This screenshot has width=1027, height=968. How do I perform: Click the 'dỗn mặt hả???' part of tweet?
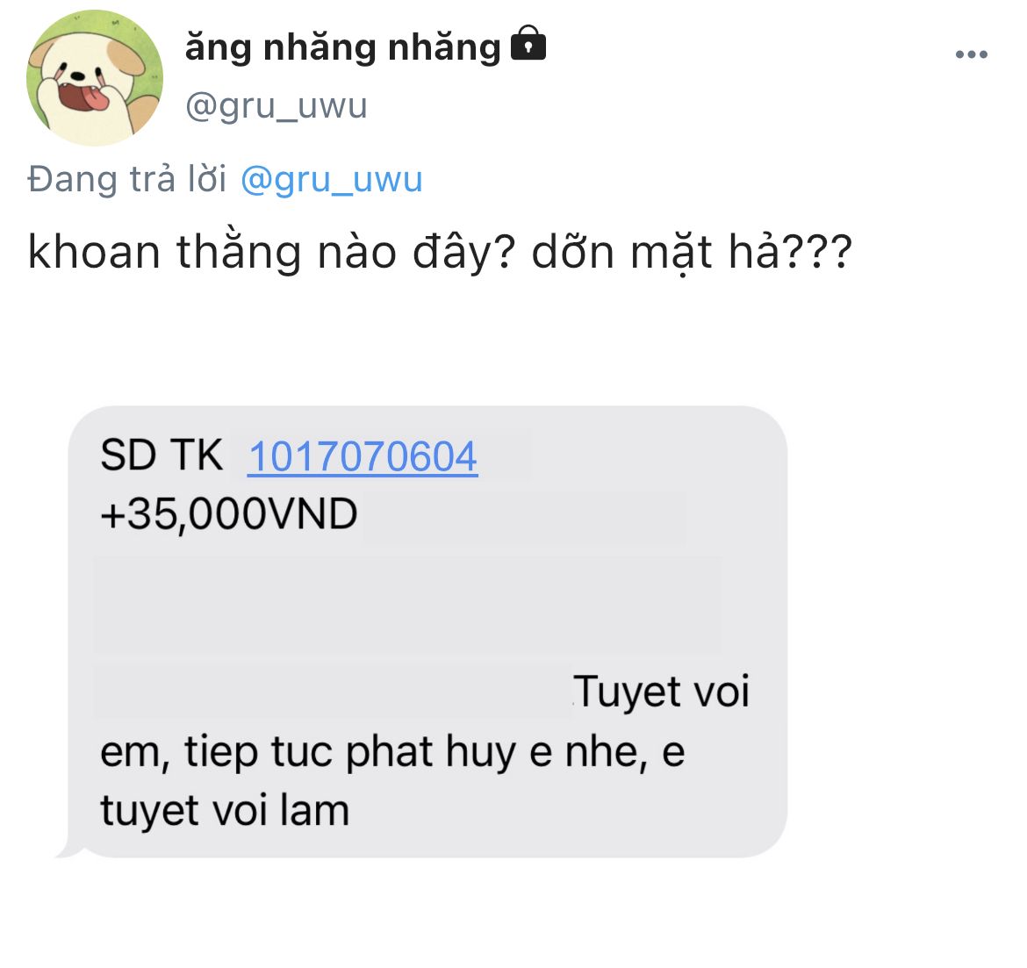pos(692,252)
